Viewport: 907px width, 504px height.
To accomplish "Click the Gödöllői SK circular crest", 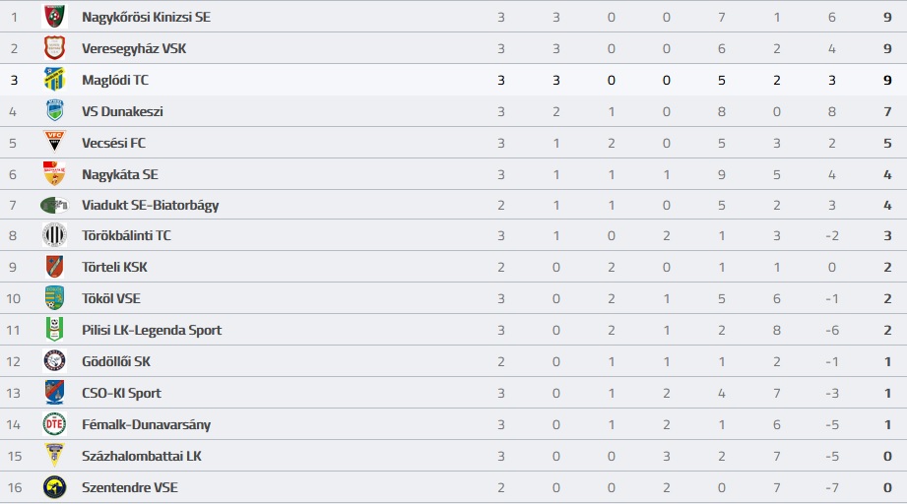I will coord(54,361).
